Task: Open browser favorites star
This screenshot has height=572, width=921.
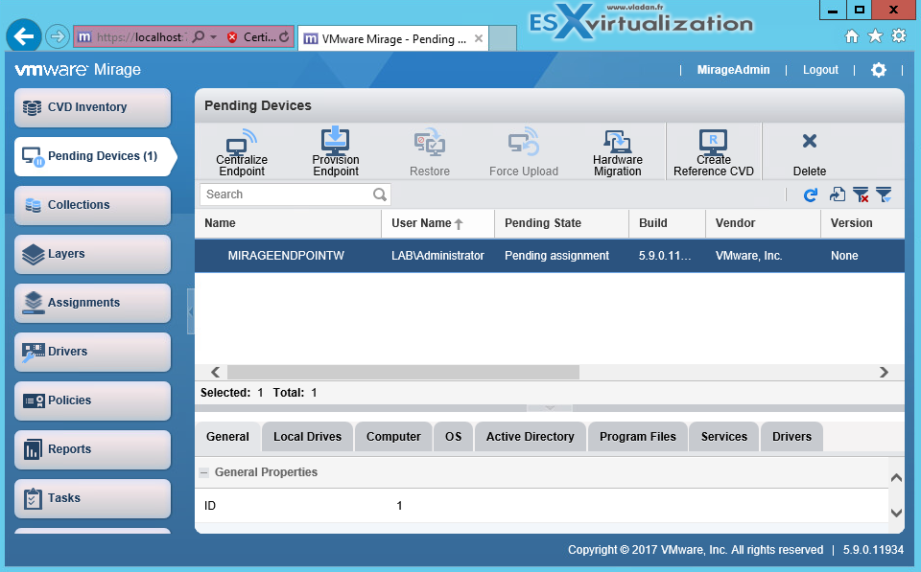Action: click(875, 36)
